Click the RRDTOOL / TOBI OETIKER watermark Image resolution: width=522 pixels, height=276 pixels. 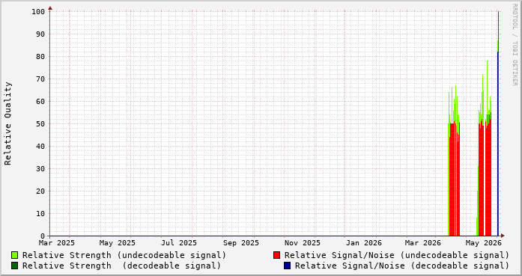pos(515,45)
